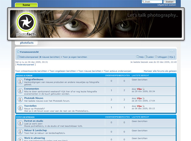Screen dimensions: 191x141
Task: Open the Voorstellen forum
Action: (x=30, y=106)
